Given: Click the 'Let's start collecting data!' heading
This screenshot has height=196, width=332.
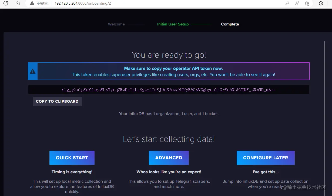Looking at the screenshot, I should (x=169, y=139).
